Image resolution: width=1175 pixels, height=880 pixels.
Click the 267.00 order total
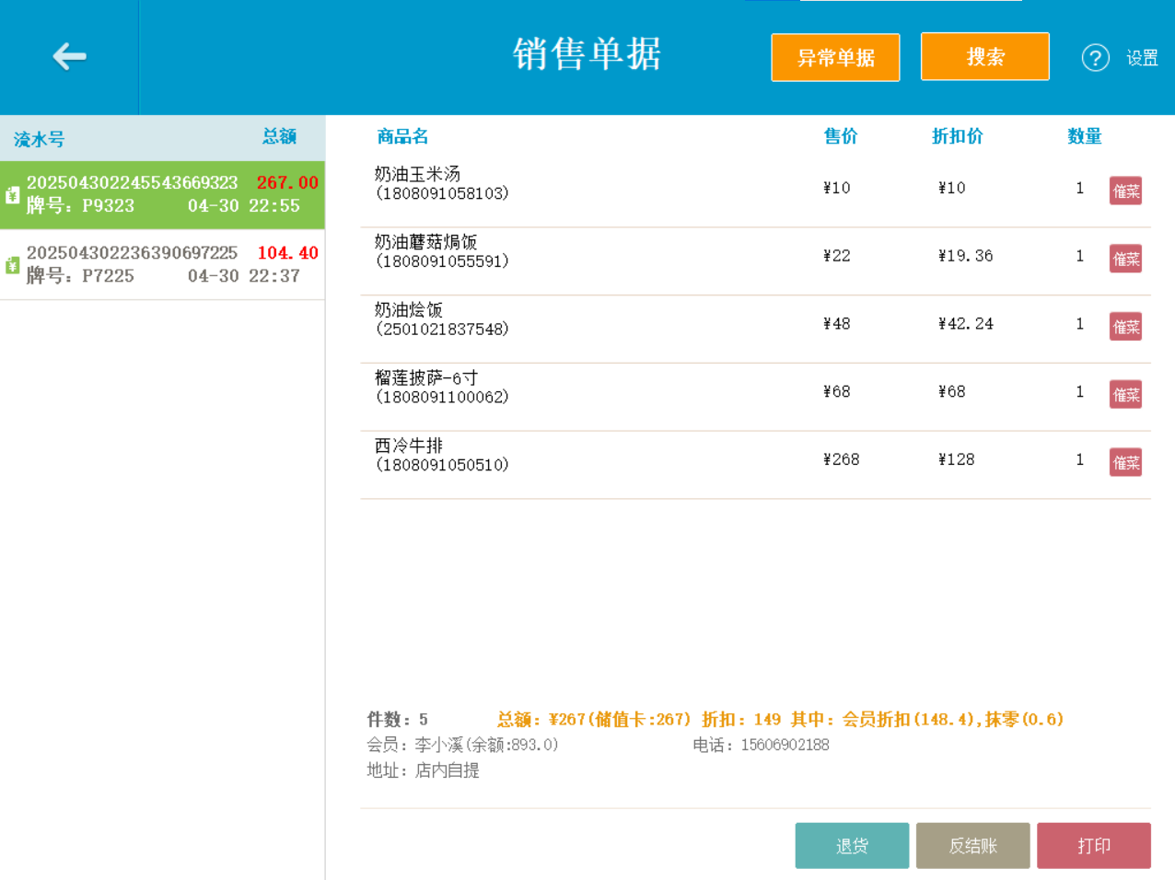(287, 182)
